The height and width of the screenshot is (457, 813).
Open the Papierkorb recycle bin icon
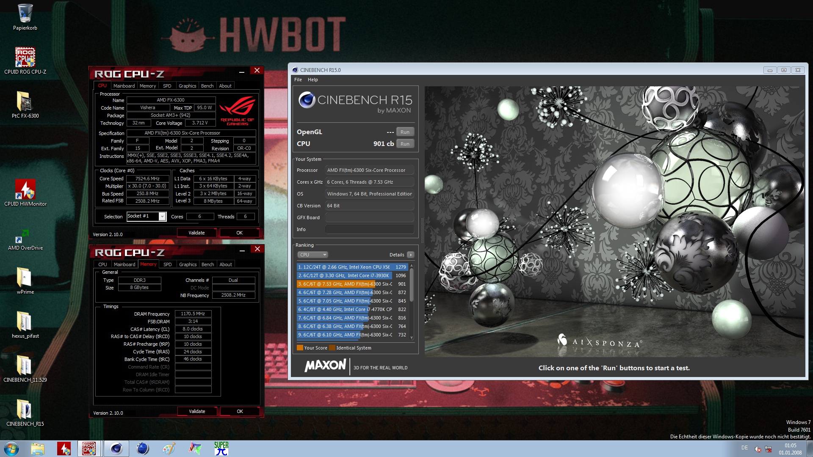pos(25,17)
